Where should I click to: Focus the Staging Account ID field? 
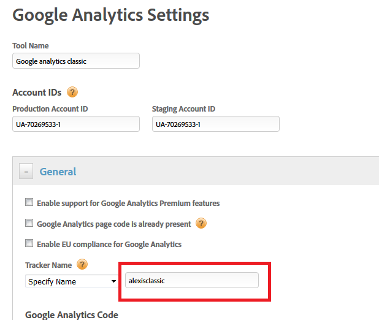click(x=215, y=124)
